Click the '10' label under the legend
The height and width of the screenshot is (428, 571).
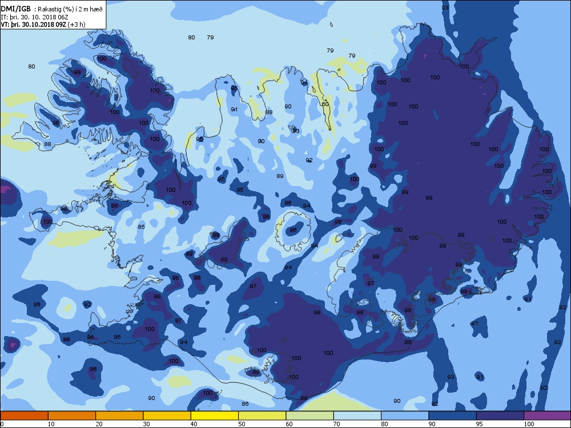click(x=51, y=424)
